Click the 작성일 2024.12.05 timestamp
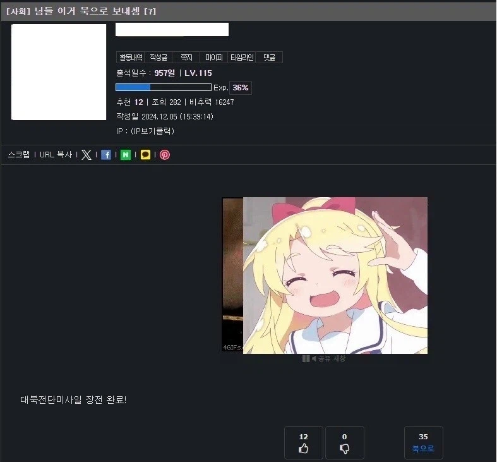 pyautogui.click(x=165, y=116)
